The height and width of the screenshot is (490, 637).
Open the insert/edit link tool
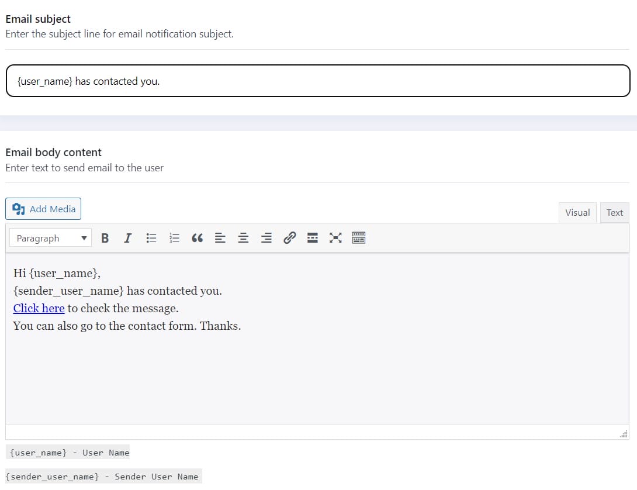coord(289,238)
